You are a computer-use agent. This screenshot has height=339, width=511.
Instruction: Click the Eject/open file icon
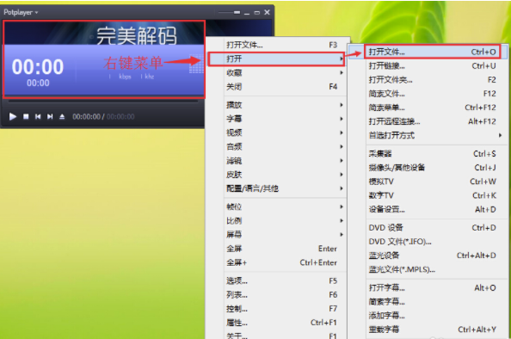point(62,116)
